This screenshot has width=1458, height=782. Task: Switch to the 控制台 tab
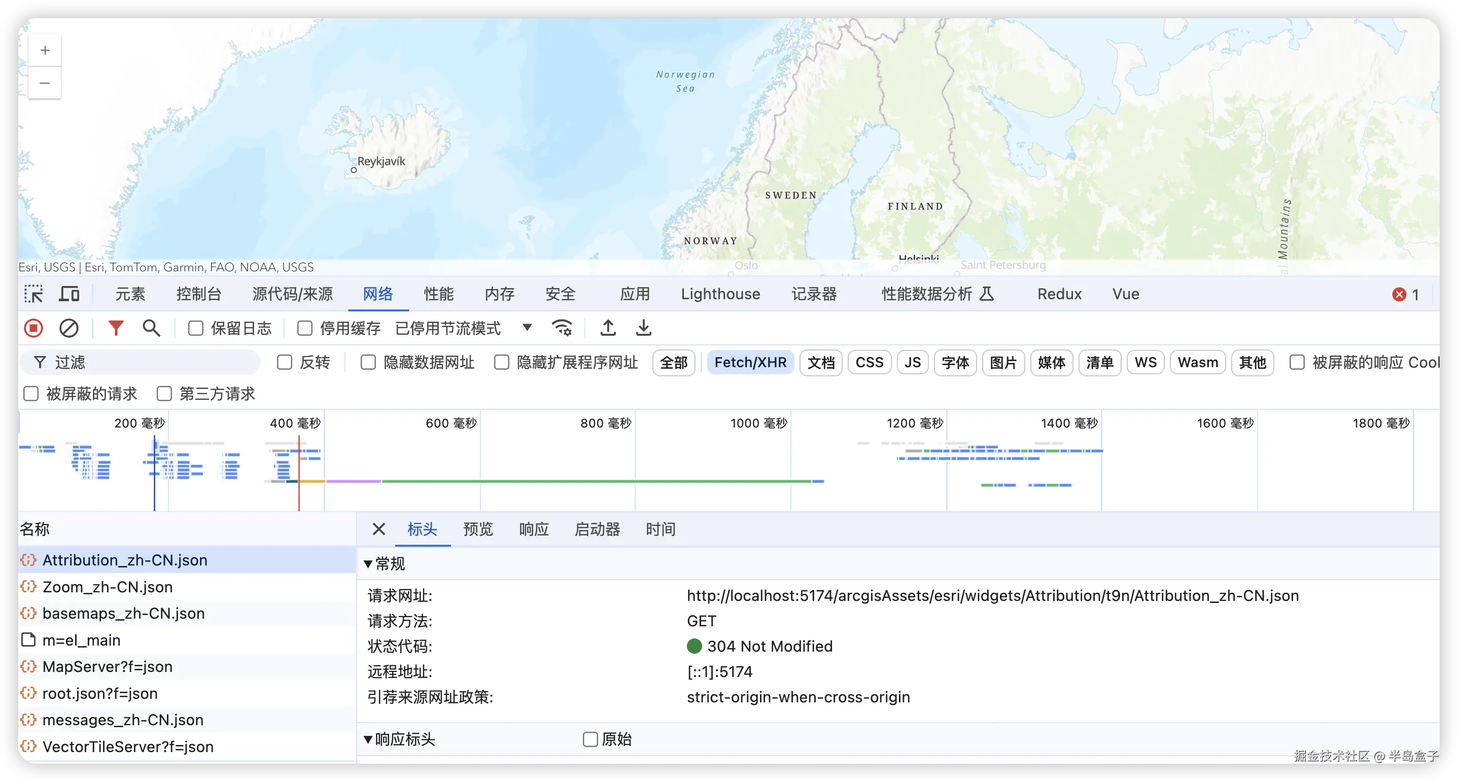[198, 294]
